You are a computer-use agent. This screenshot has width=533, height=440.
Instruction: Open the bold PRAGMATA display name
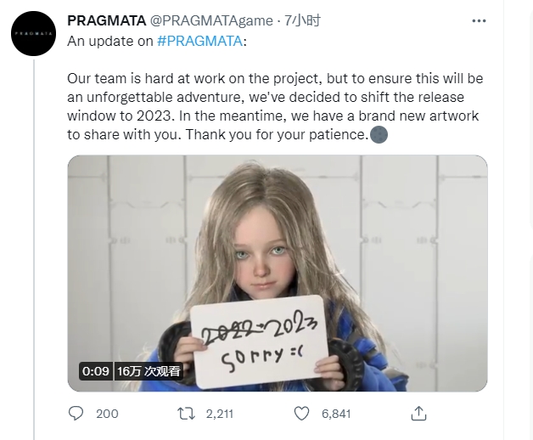pos(105,20)
